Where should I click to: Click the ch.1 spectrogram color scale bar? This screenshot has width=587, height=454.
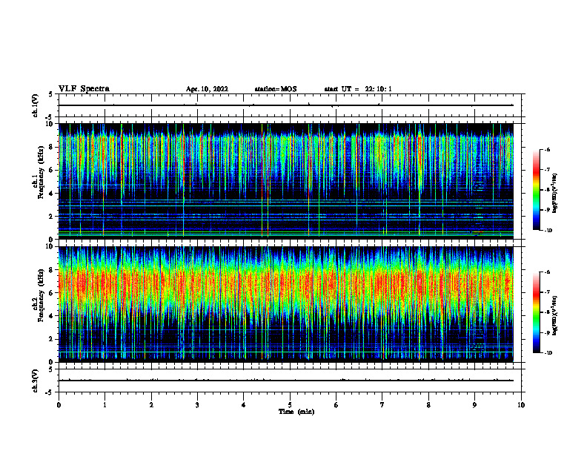(x=536, y=190)
